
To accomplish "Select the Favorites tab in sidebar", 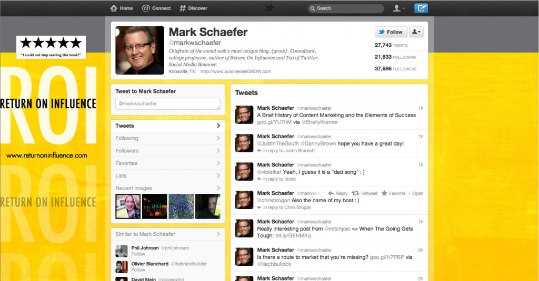I will pos(168,163).
